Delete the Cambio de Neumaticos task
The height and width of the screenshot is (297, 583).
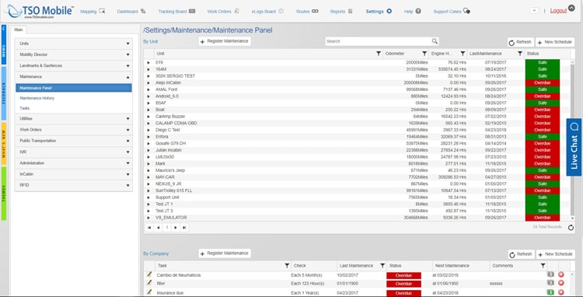tap(561, 274)
